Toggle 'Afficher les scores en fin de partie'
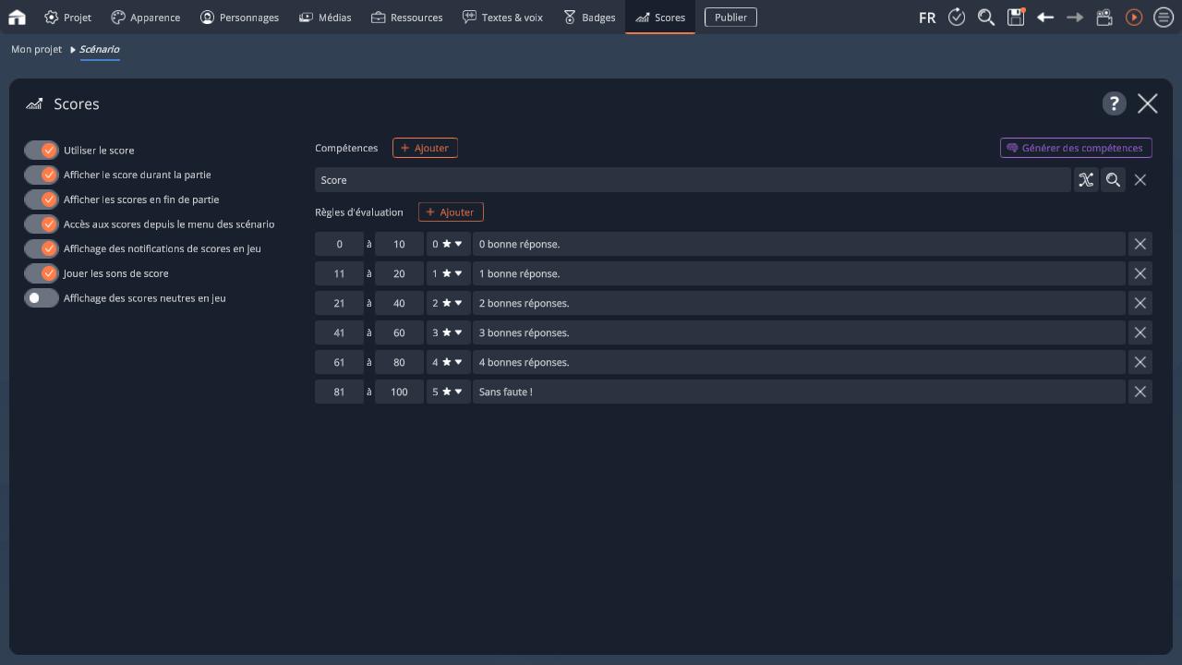The width and height of the screenshot is (1182, 665). point(42,199)
